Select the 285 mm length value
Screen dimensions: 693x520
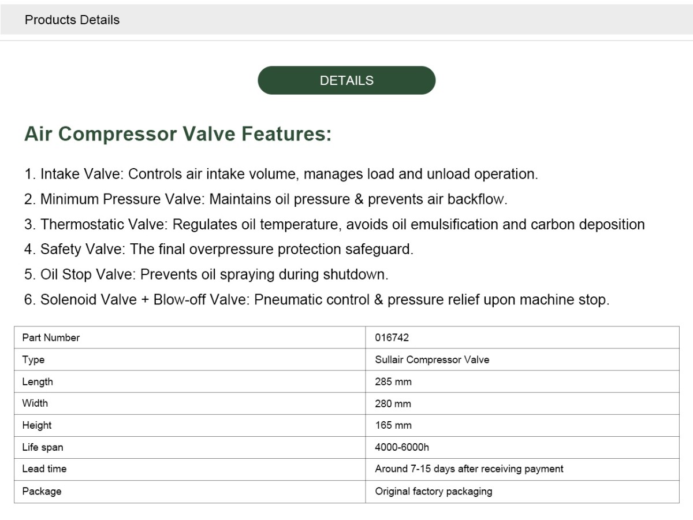(x=393, y=381)
